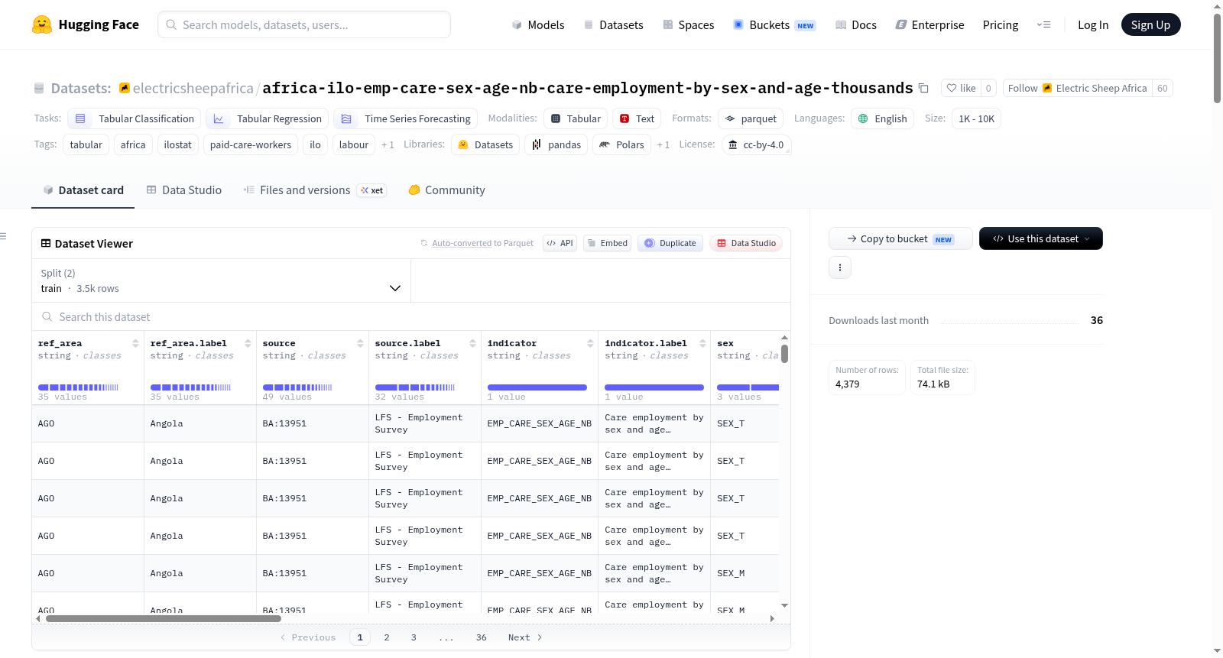Sort by indicator column arrows
This screenshot has height=658, width=1223.
(x=590, y=343)
